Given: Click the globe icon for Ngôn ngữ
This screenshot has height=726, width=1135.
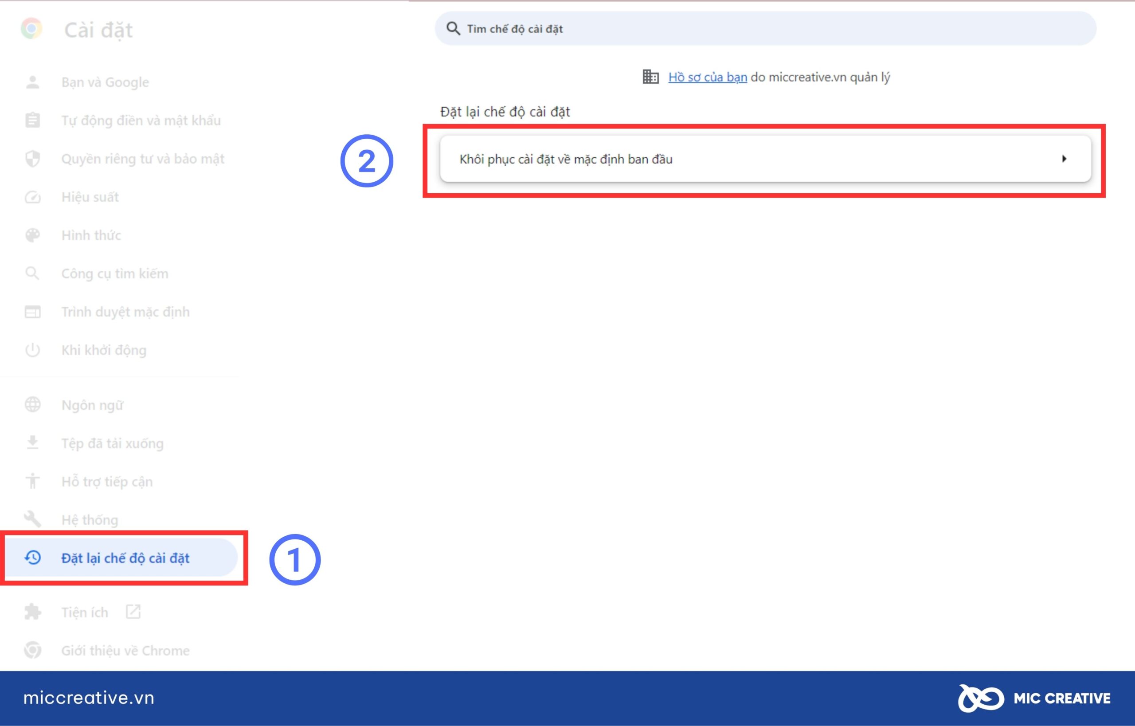Looking at the screenshot, I should coord(32,405).
